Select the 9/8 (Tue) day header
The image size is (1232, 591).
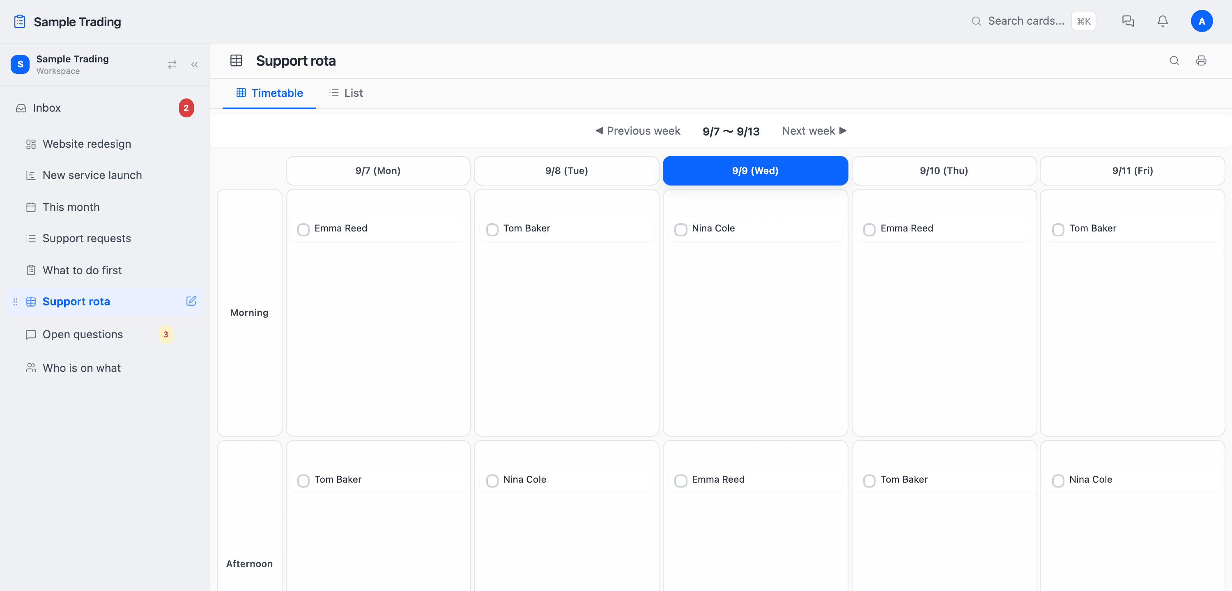[x=566, y=171]
